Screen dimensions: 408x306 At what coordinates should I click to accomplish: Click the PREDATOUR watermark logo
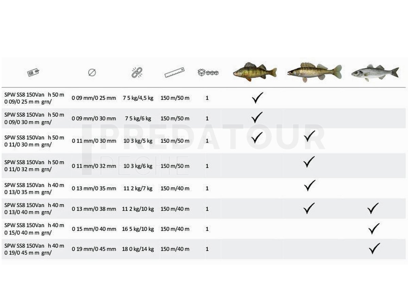204,150
